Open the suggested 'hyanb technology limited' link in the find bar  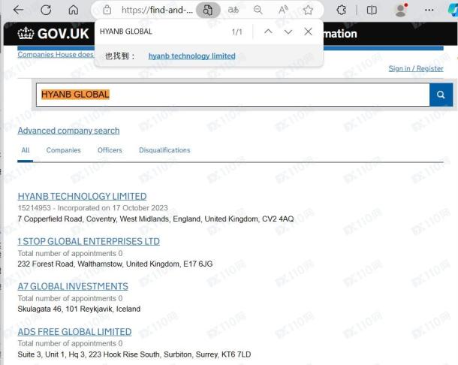click(192, 56)
